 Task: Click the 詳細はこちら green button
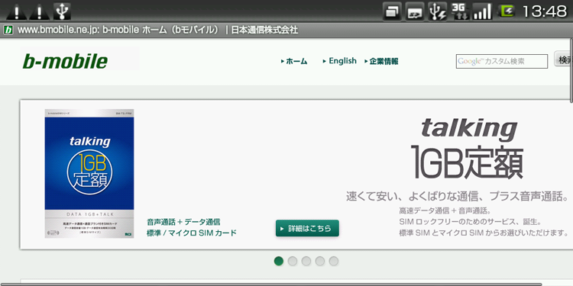pyautogui.click(x=307, y=228)
